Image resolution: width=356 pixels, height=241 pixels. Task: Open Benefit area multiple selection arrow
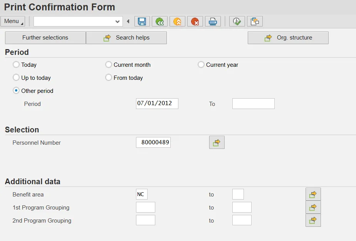point(313,195)
